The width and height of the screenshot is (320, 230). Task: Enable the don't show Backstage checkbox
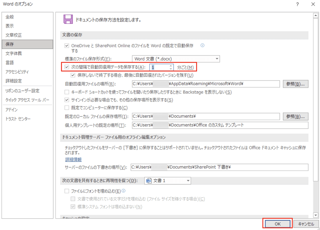coord(67,92)
